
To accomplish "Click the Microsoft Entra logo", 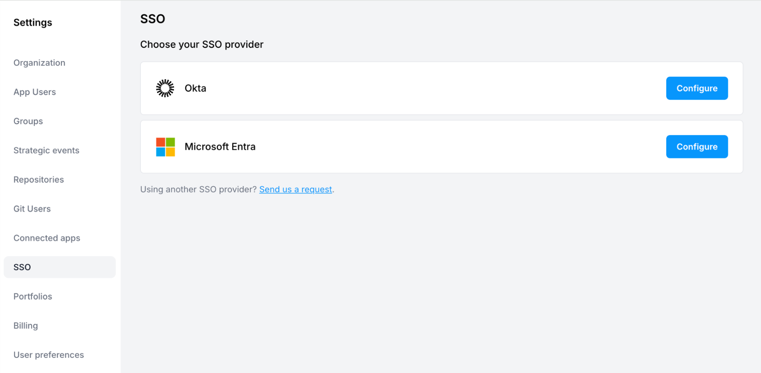I will point(165,146).
